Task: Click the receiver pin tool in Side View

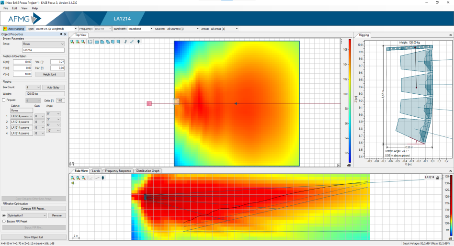Action: pos(103,178)
